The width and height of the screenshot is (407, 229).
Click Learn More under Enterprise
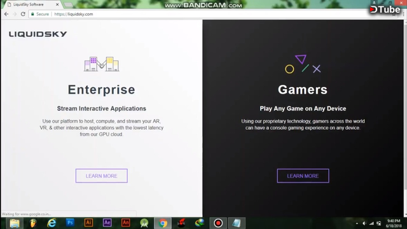(x=102, y=176)
